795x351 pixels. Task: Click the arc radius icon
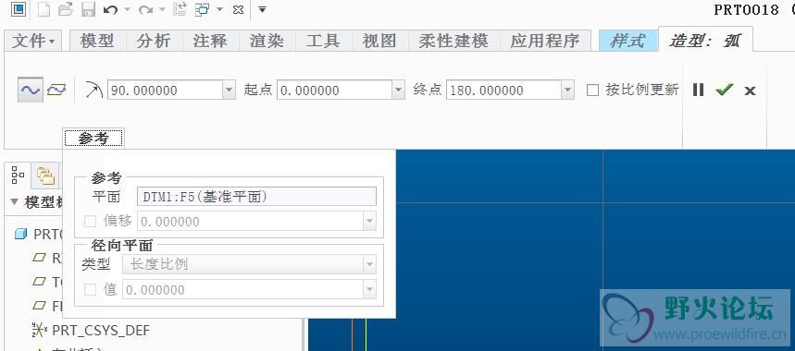pos(93,90)
